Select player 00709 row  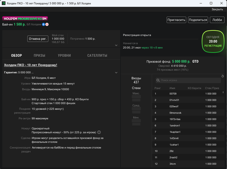tap(188, 94)
